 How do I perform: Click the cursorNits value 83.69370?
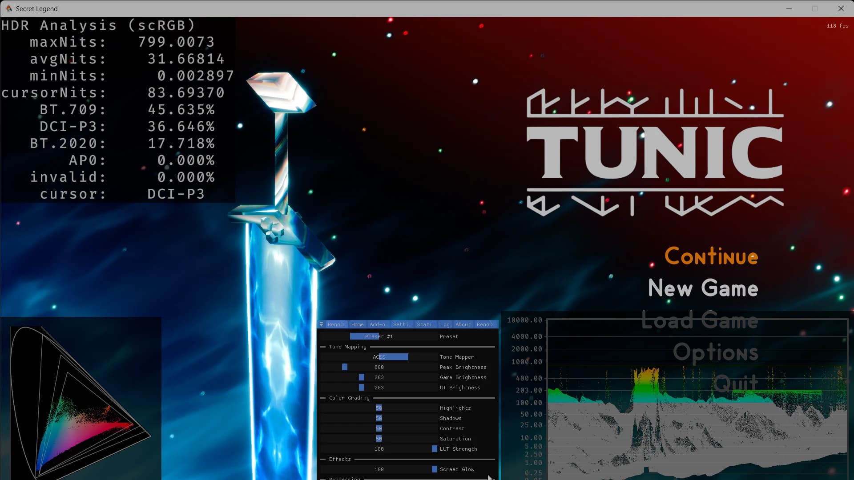point(186,92)
